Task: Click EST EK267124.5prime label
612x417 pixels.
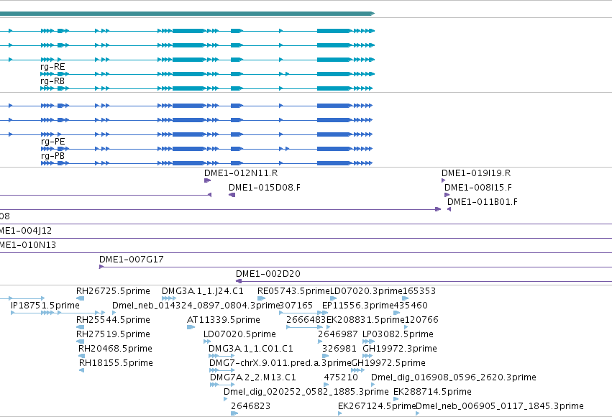Action: (377, 406)
